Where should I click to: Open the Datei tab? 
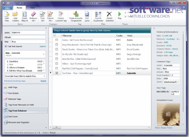(x=7, y=8)
